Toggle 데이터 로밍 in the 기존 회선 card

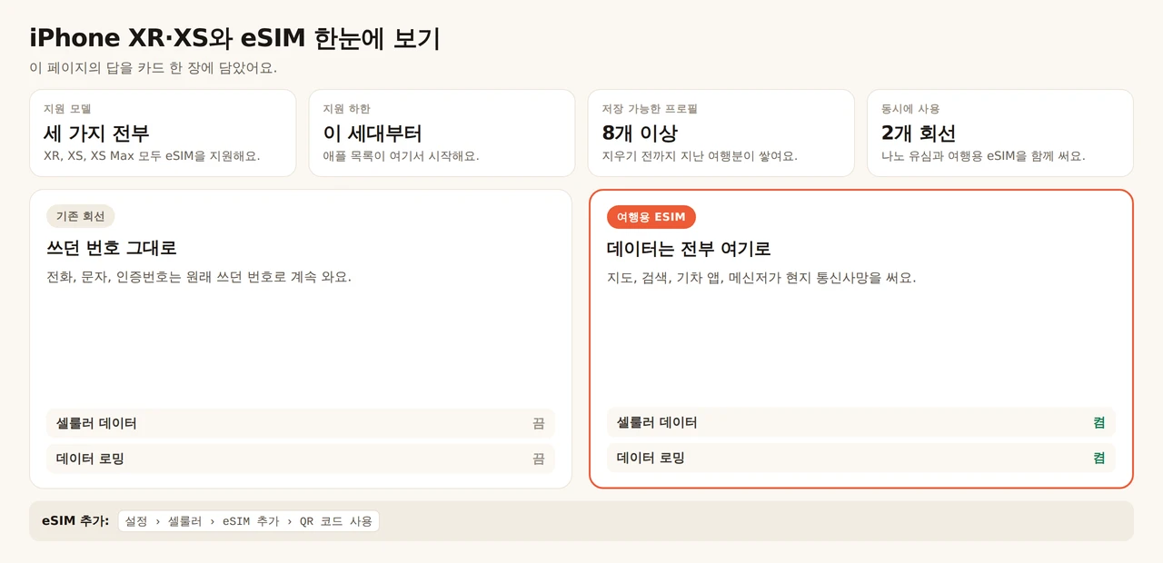point(301,459)
